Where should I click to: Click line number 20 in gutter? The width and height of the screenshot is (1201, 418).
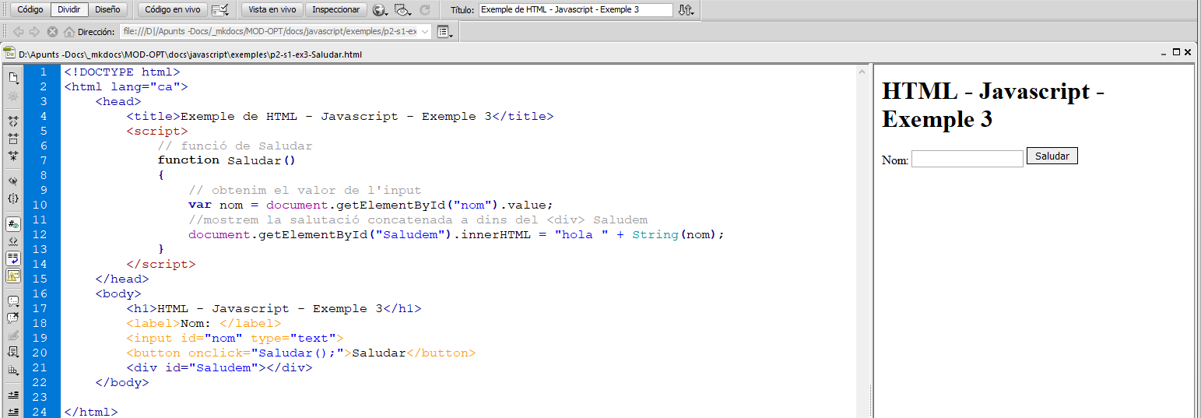coord(39,353)
